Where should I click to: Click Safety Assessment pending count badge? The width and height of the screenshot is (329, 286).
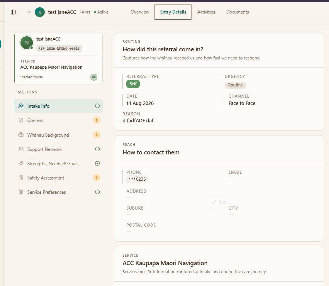(97, 178)
